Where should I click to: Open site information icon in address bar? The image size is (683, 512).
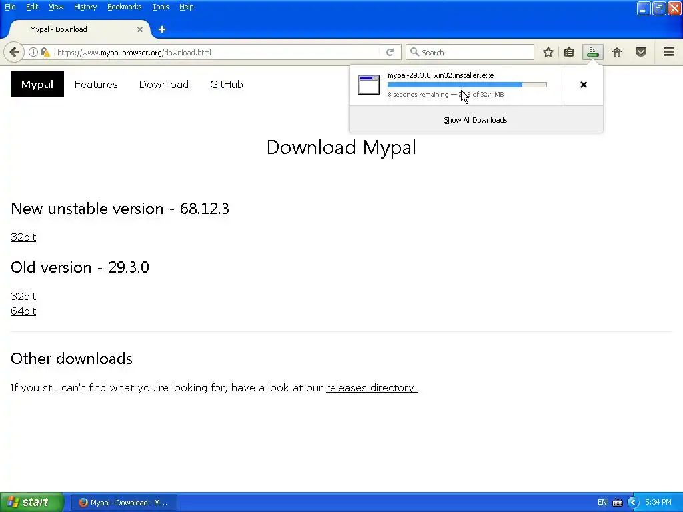click(x=33, y=52)
